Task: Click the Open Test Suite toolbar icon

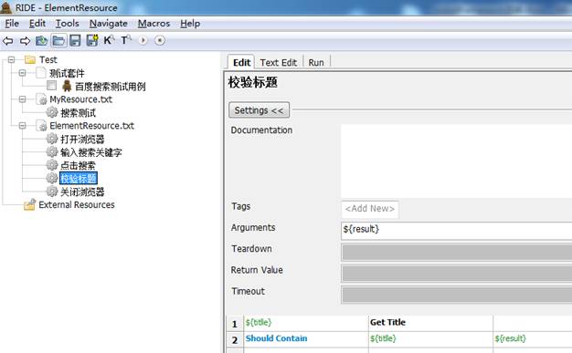Action: [42, 40]
